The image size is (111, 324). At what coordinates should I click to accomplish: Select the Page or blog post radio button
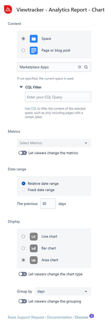click(24, 51)
